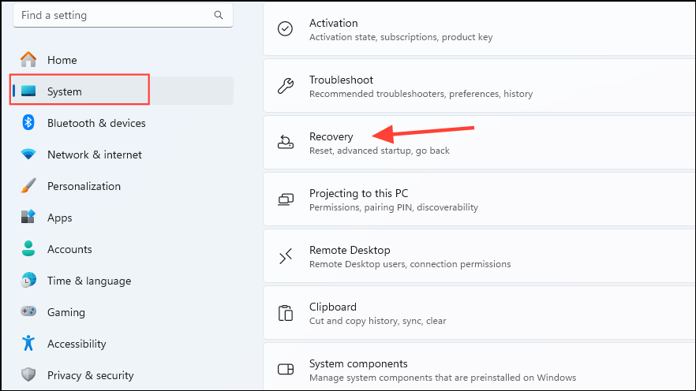Focus the Find a setting search box
The image size is (696, 391).
tap(114, 15)
